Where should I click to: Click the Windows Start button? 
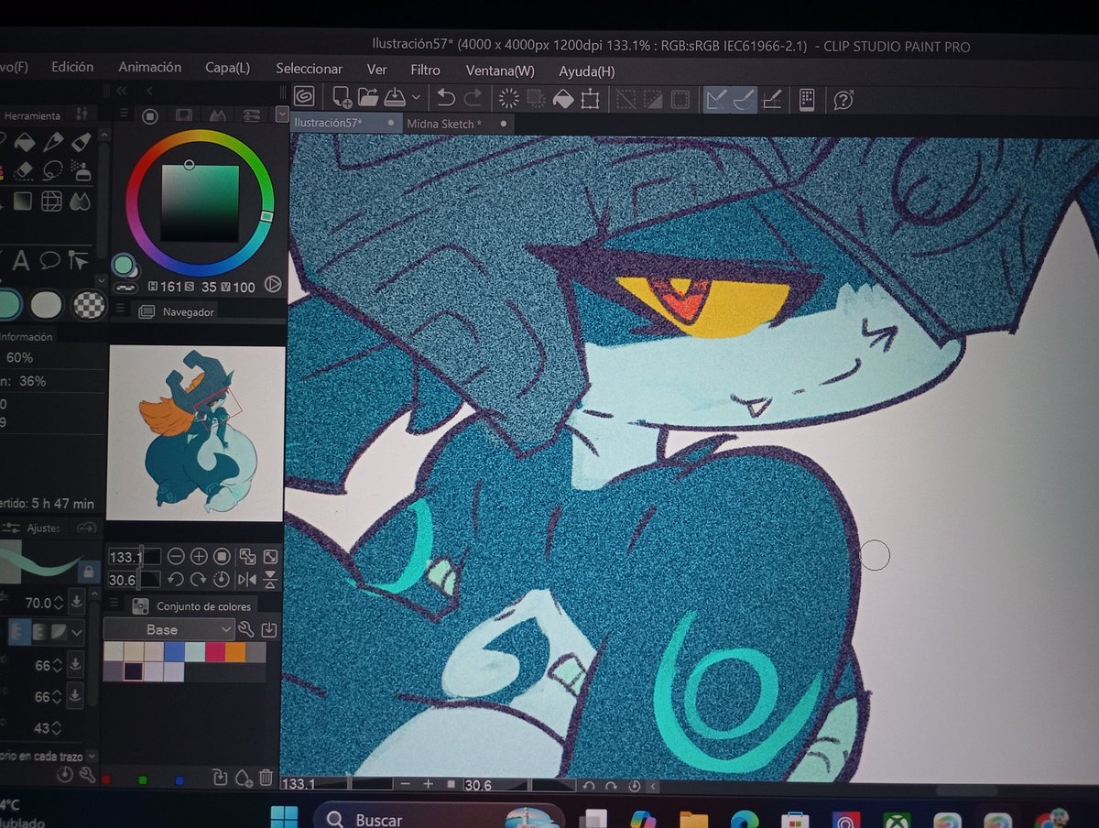(x=284, y=818)
